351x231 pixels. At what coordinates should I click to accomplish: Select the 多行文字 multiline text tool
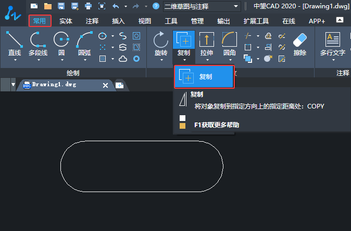[333, 44]
